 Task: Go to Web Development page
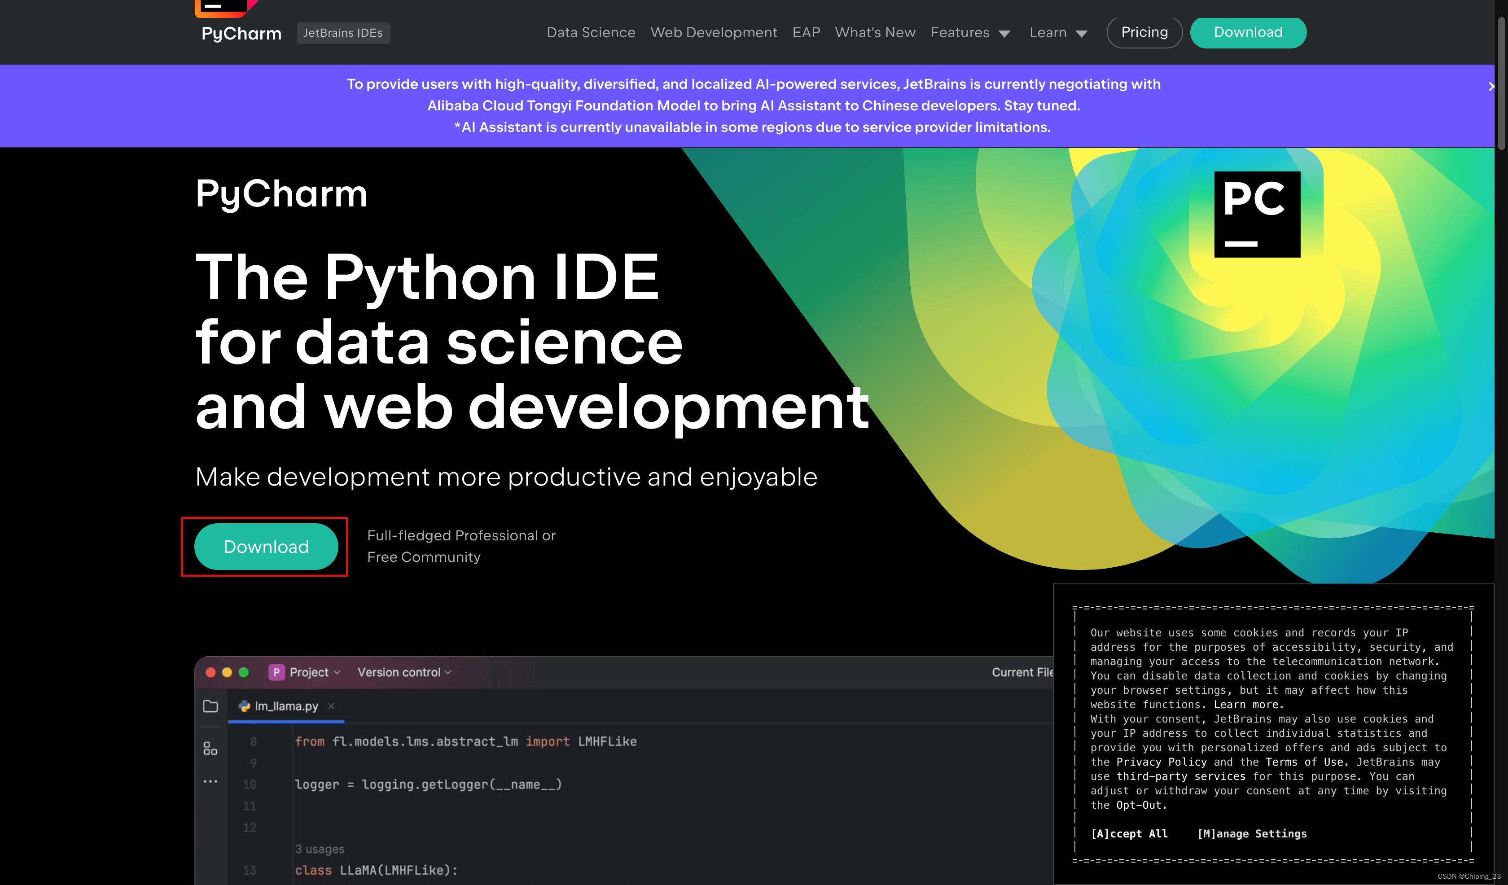pos(713,32)
